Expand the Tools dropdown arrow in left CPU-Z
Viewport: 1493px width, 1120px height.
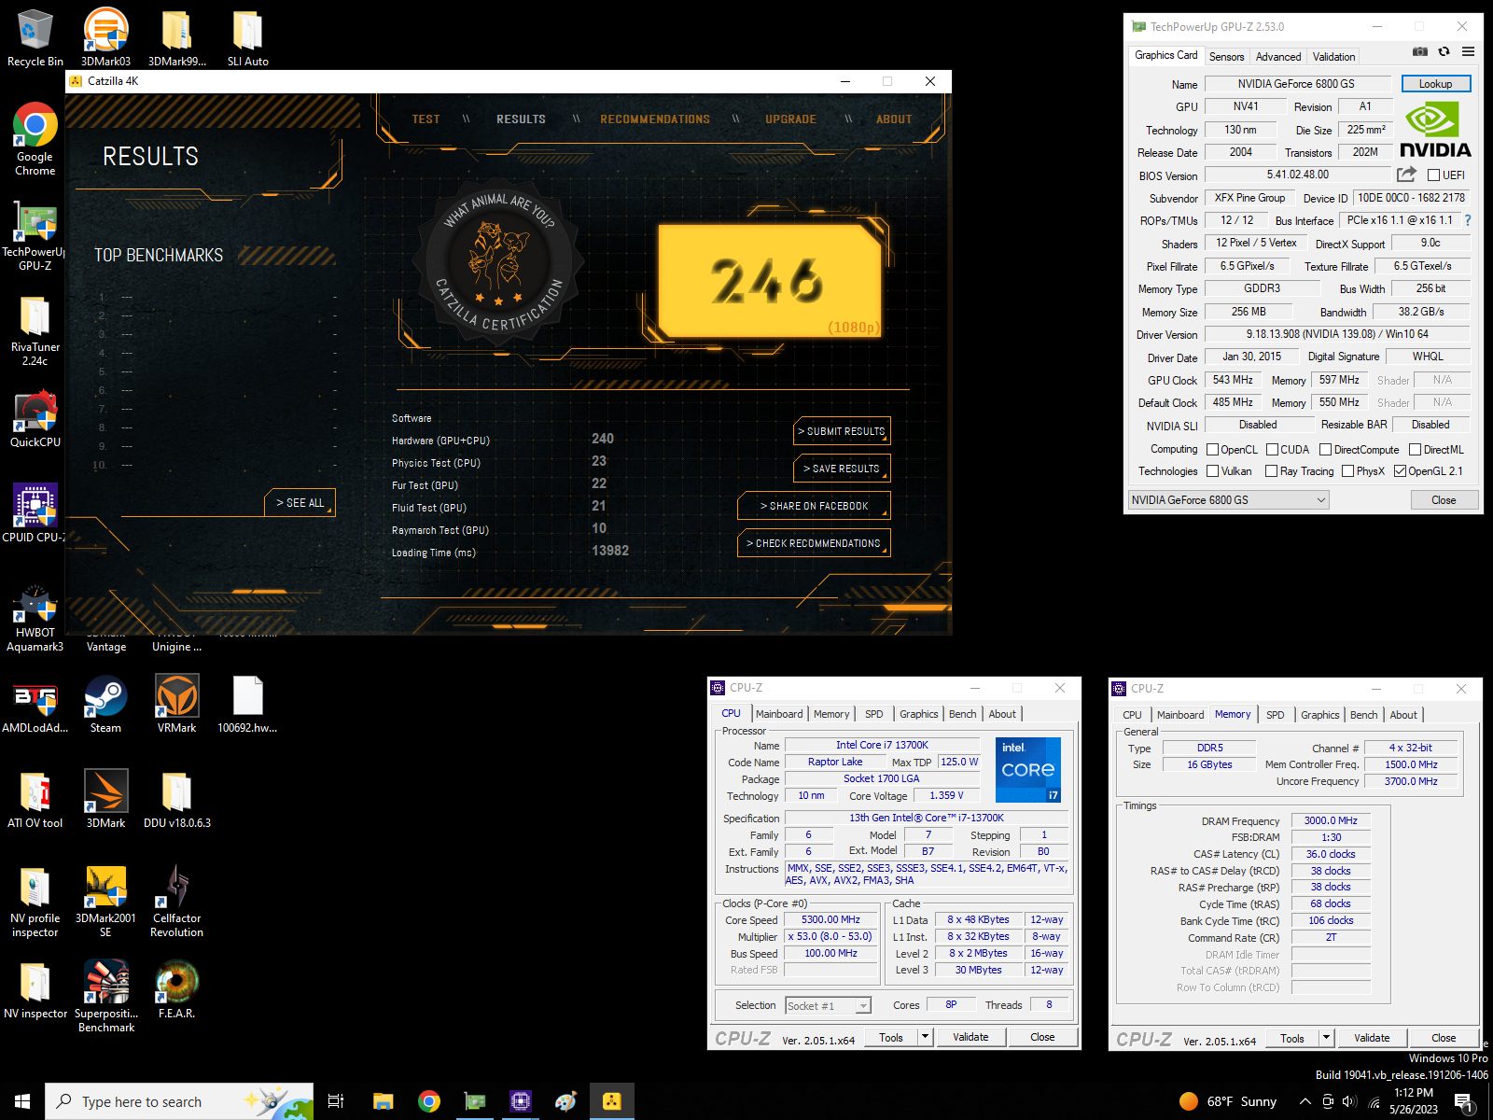pyautogui.click(x=925, y=1037)
